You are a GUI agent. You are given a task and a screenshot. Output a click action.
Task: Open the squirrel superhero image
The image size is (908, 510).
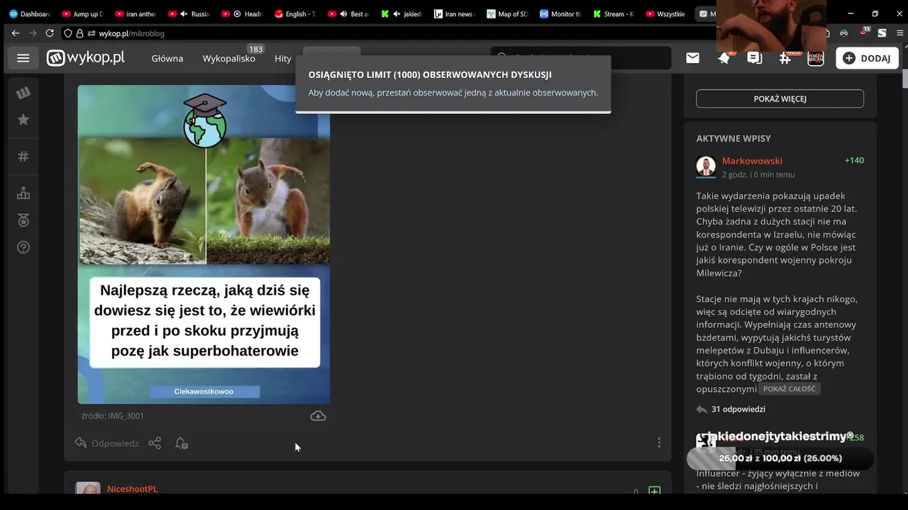click(204, 244)
